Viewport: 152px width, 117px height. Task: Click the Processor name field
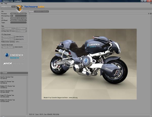point(18,14)
